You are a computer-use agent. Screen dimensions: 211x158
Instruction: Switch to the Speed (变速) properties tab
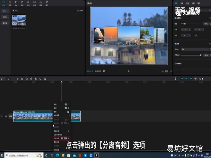[x=187, y=3]
